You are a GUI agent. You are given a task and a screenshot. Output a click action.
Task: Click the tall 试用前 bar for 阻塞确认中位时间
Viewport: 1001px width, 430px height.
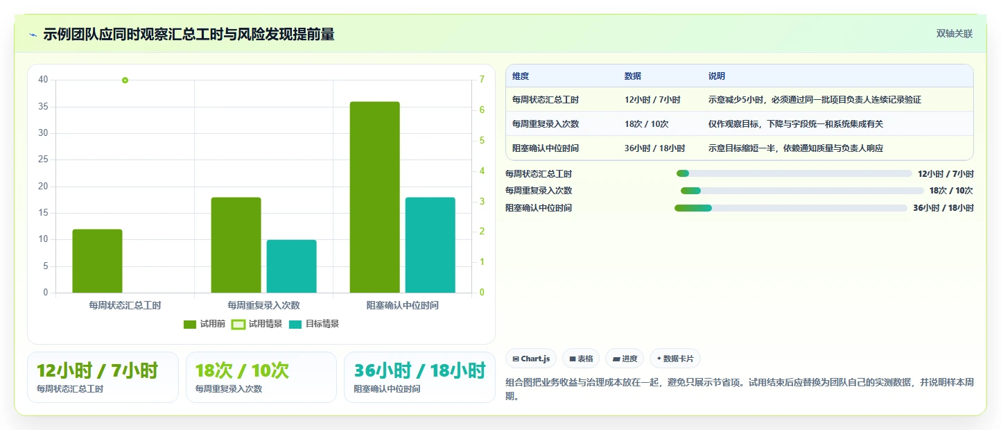point(374,197)
